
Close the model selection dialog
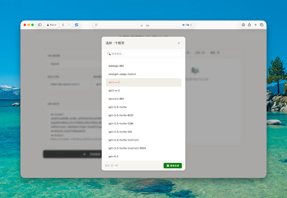point(178,43)
